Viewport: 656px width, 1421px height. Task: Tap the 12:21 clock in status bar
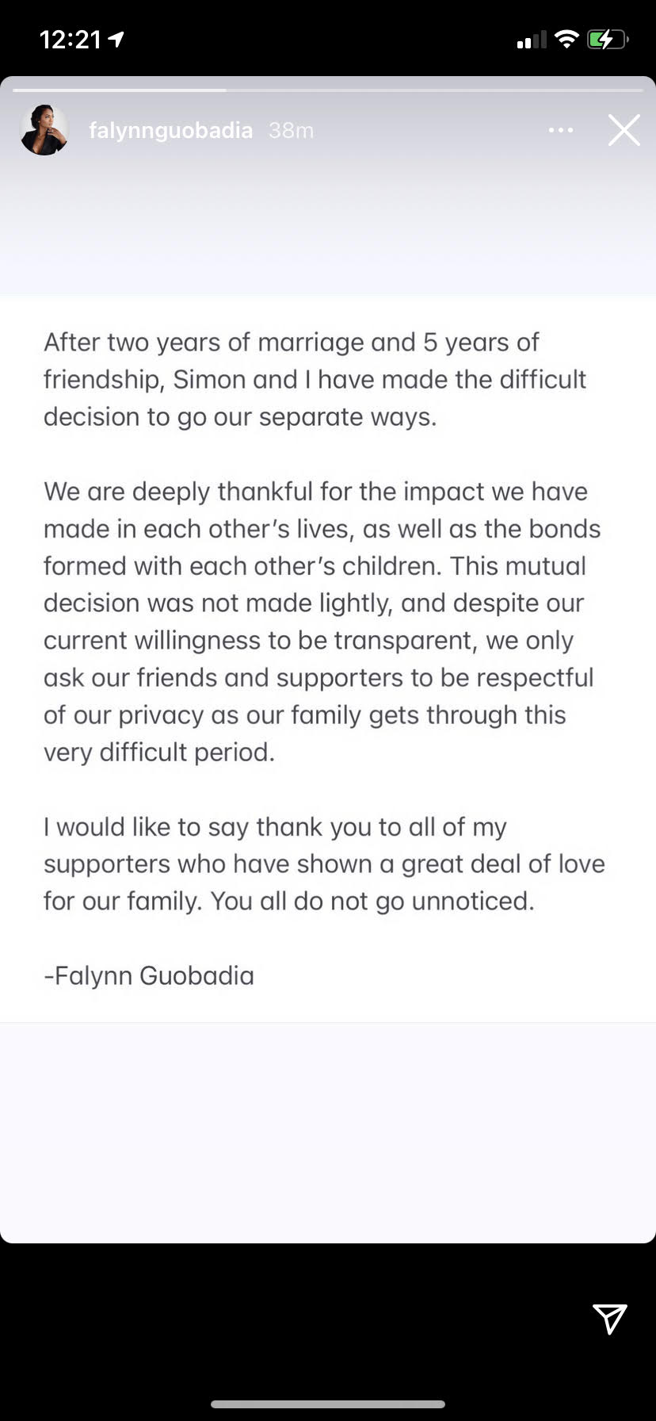tap(71, 40)
